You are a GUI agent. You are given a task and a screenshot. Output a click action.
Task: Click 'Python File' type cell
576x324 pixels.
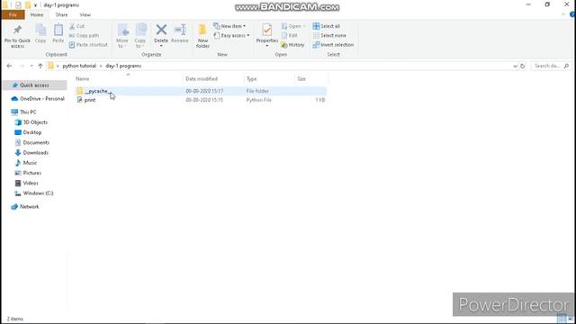258,100
